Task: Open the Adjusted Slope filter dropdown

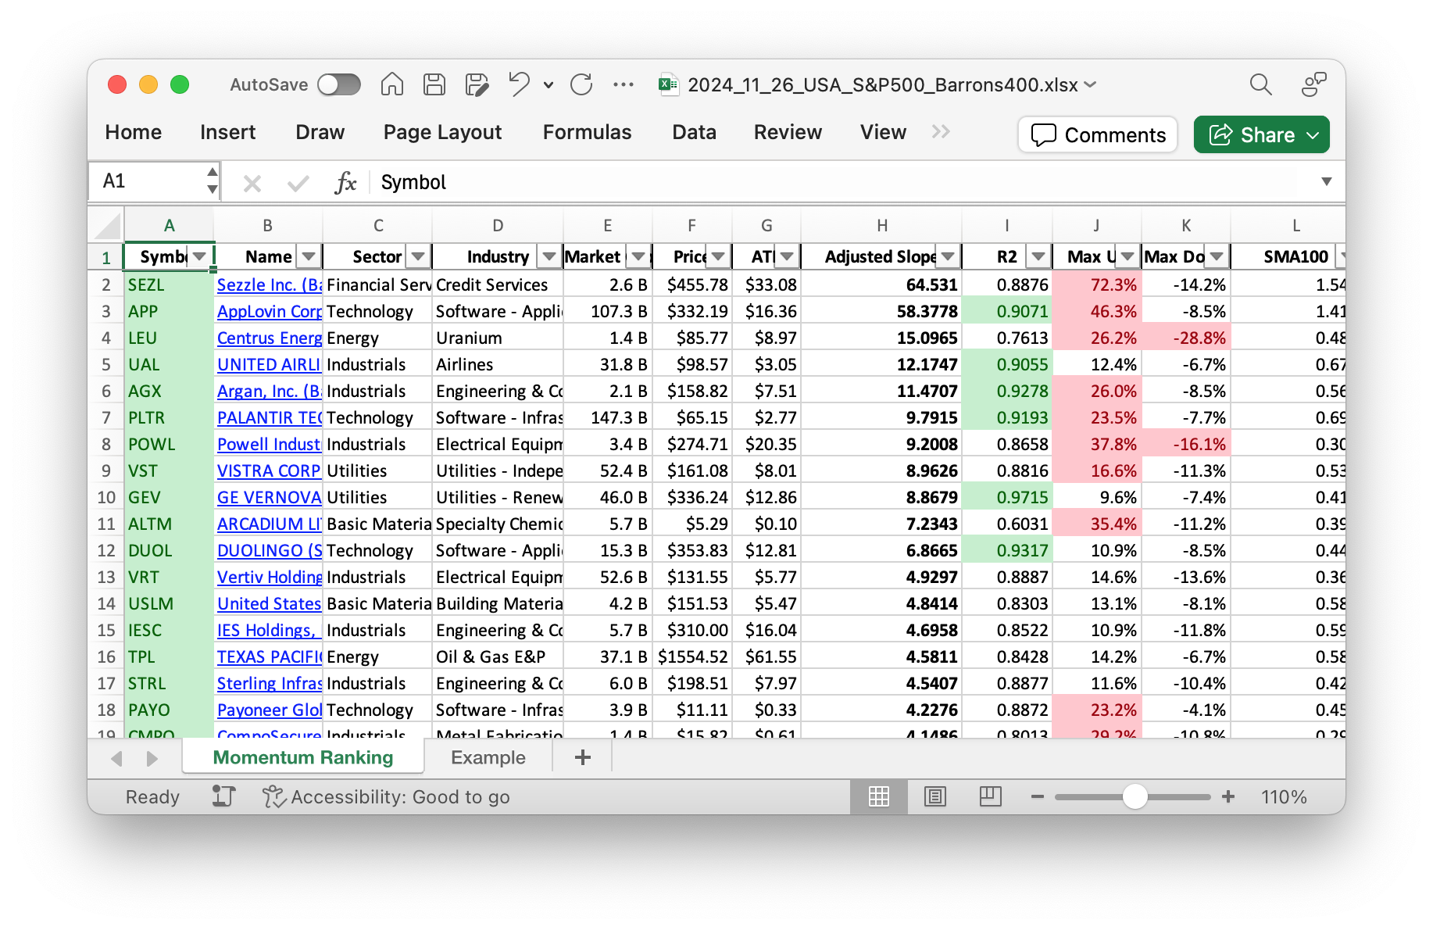Action: pyautogui.click(x=948, y=256)
